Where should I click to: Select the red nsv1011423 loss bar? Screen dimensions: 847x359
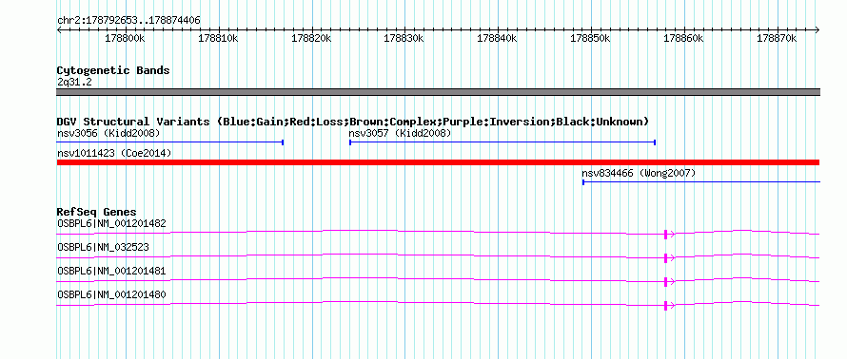coord(438,162)
